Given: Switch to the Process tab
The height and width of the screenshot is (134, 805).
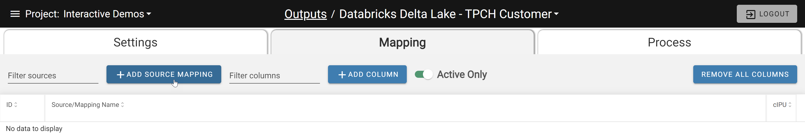Looking at the screenshot, I should 669,42.
